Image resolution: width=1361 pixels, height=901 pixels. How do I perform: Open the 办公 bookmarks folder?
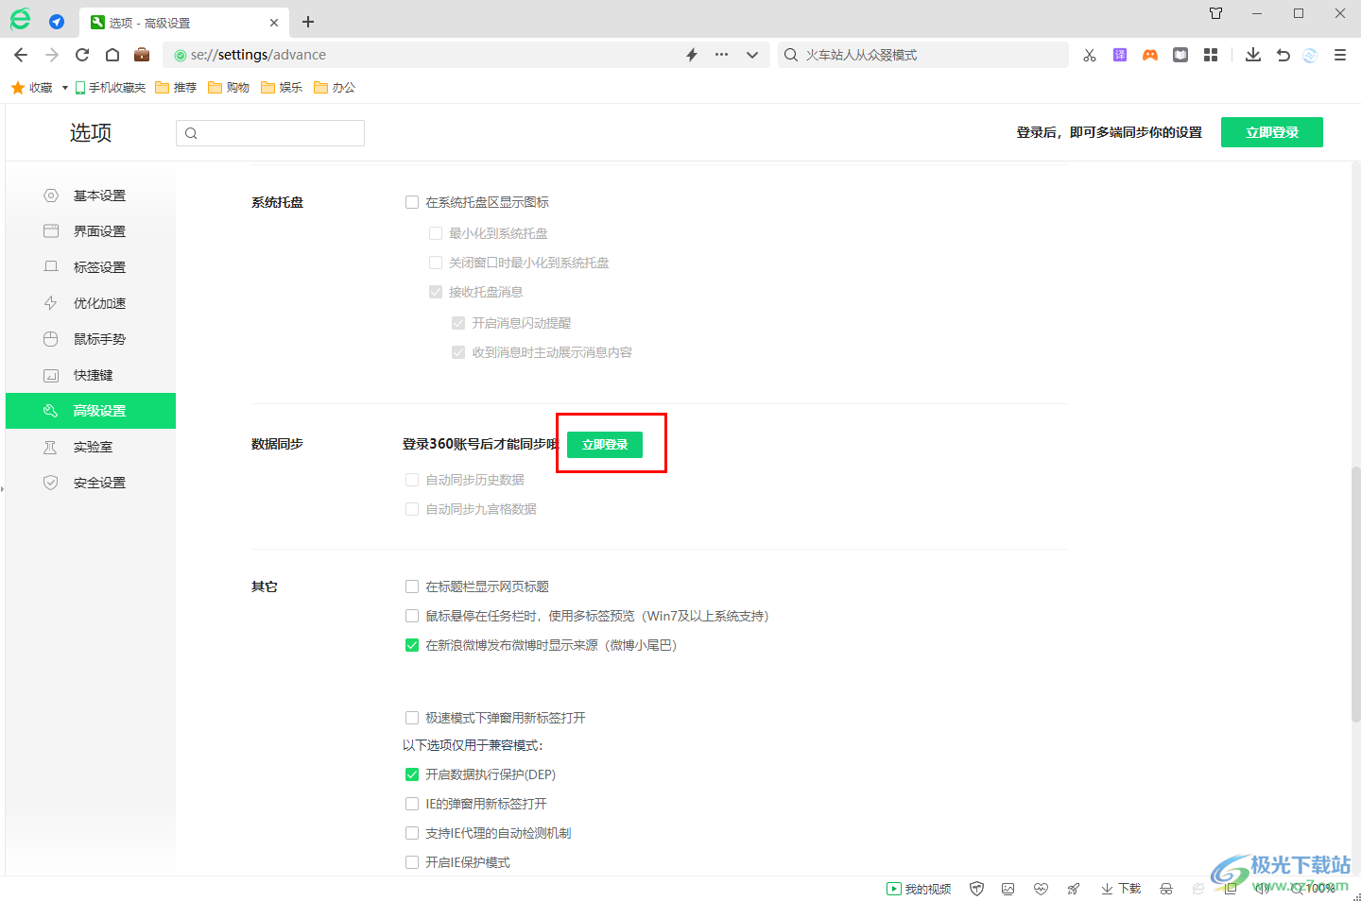(x=336, y=87)
